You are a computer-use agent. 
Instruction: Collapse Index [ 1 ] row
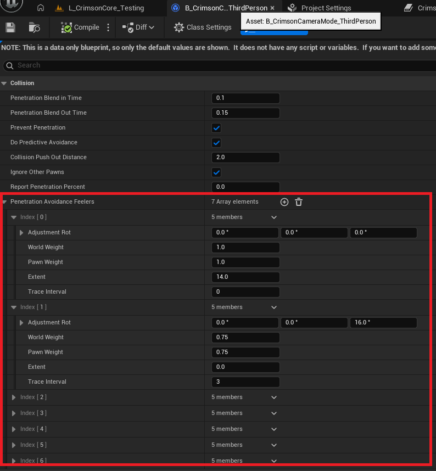14,307
